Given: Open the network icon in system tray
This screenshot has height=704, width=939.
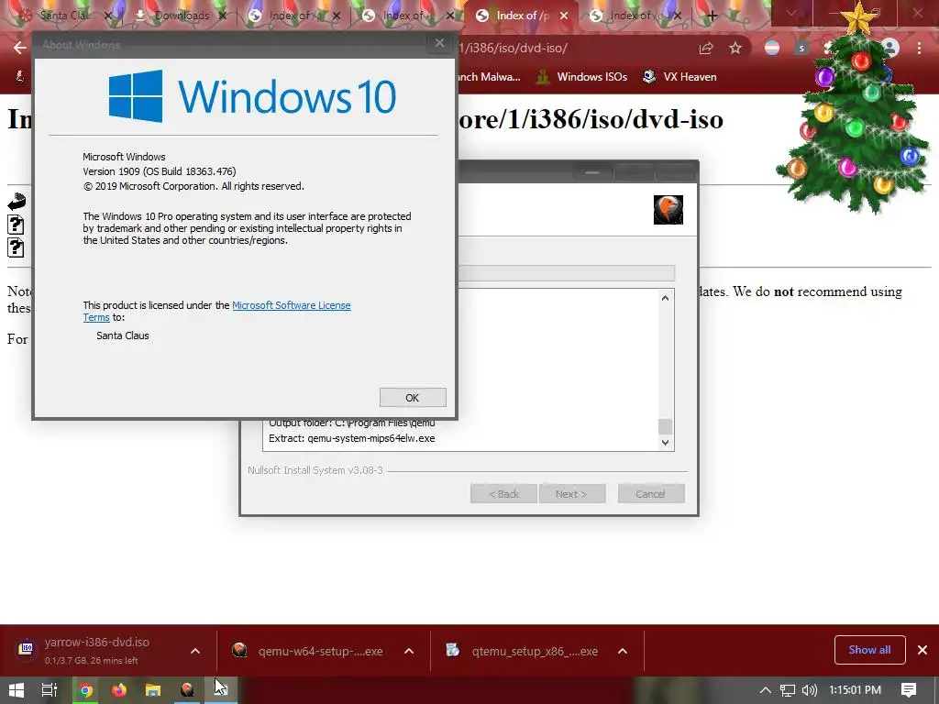Looking at the screenshot, I should (788, 690).
